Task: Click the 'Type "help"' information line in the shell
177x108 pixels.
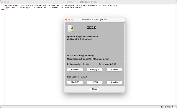Action: coord(44,7)
